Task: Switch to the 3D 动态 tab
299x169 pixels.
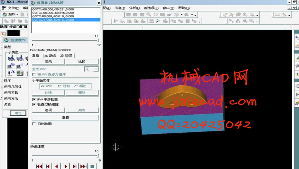Action: point(50,55)
